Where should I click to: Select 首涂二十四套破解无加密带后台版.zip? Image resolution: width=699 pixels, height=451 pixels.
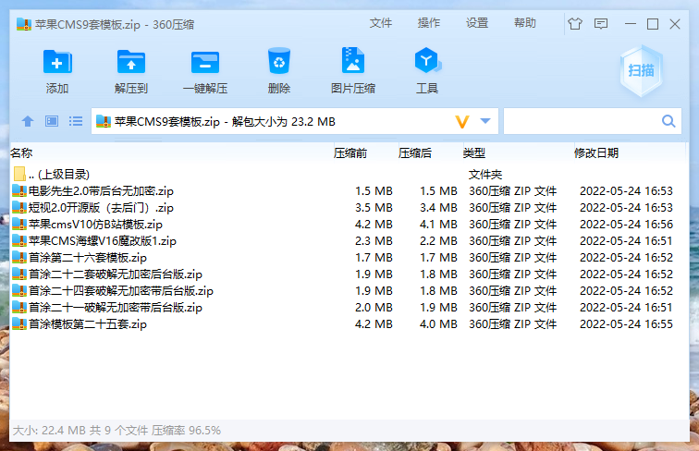[349, 290]
